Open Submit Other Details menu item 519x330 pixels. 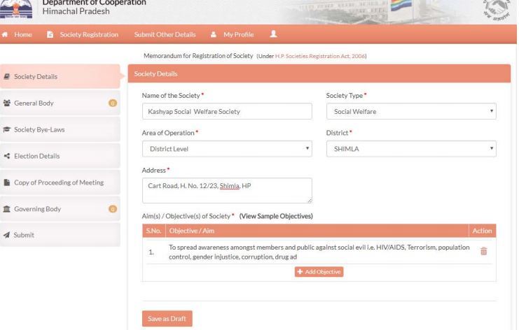click(165, 34)
